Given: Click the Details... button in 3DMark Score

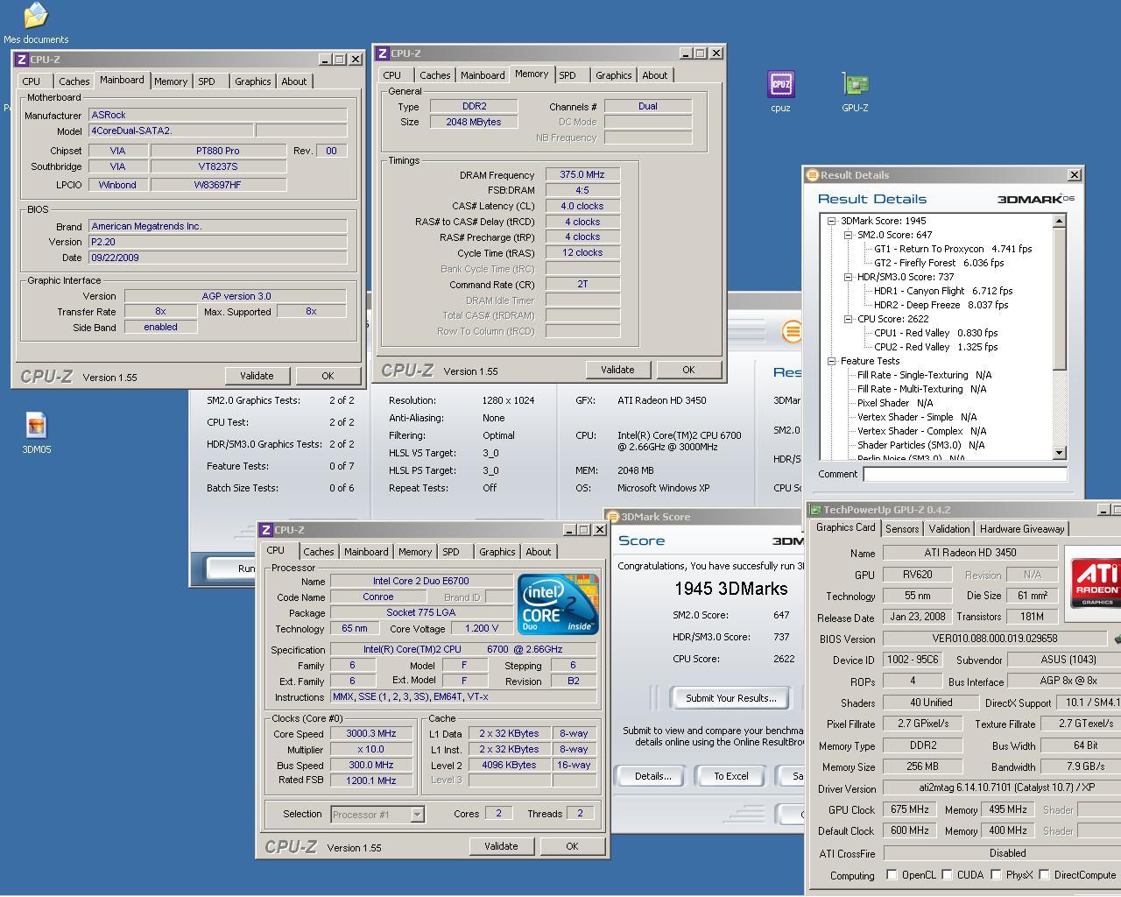Looking at the screenshot, I should (x=652, y=776).
